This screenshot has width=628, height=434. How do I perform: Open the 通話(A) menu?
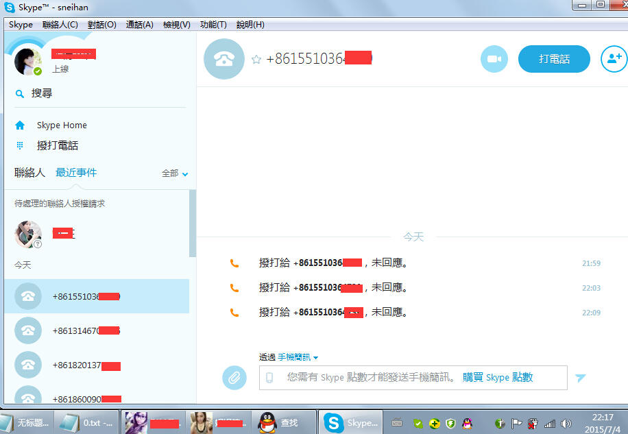click(x=139, y=25)
